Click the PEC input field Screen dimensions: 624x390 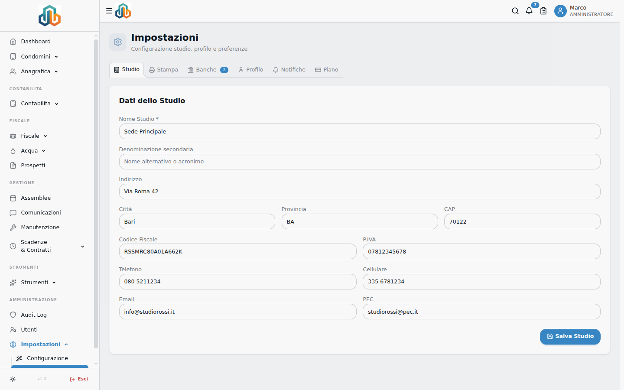click(x=481, y=312)
